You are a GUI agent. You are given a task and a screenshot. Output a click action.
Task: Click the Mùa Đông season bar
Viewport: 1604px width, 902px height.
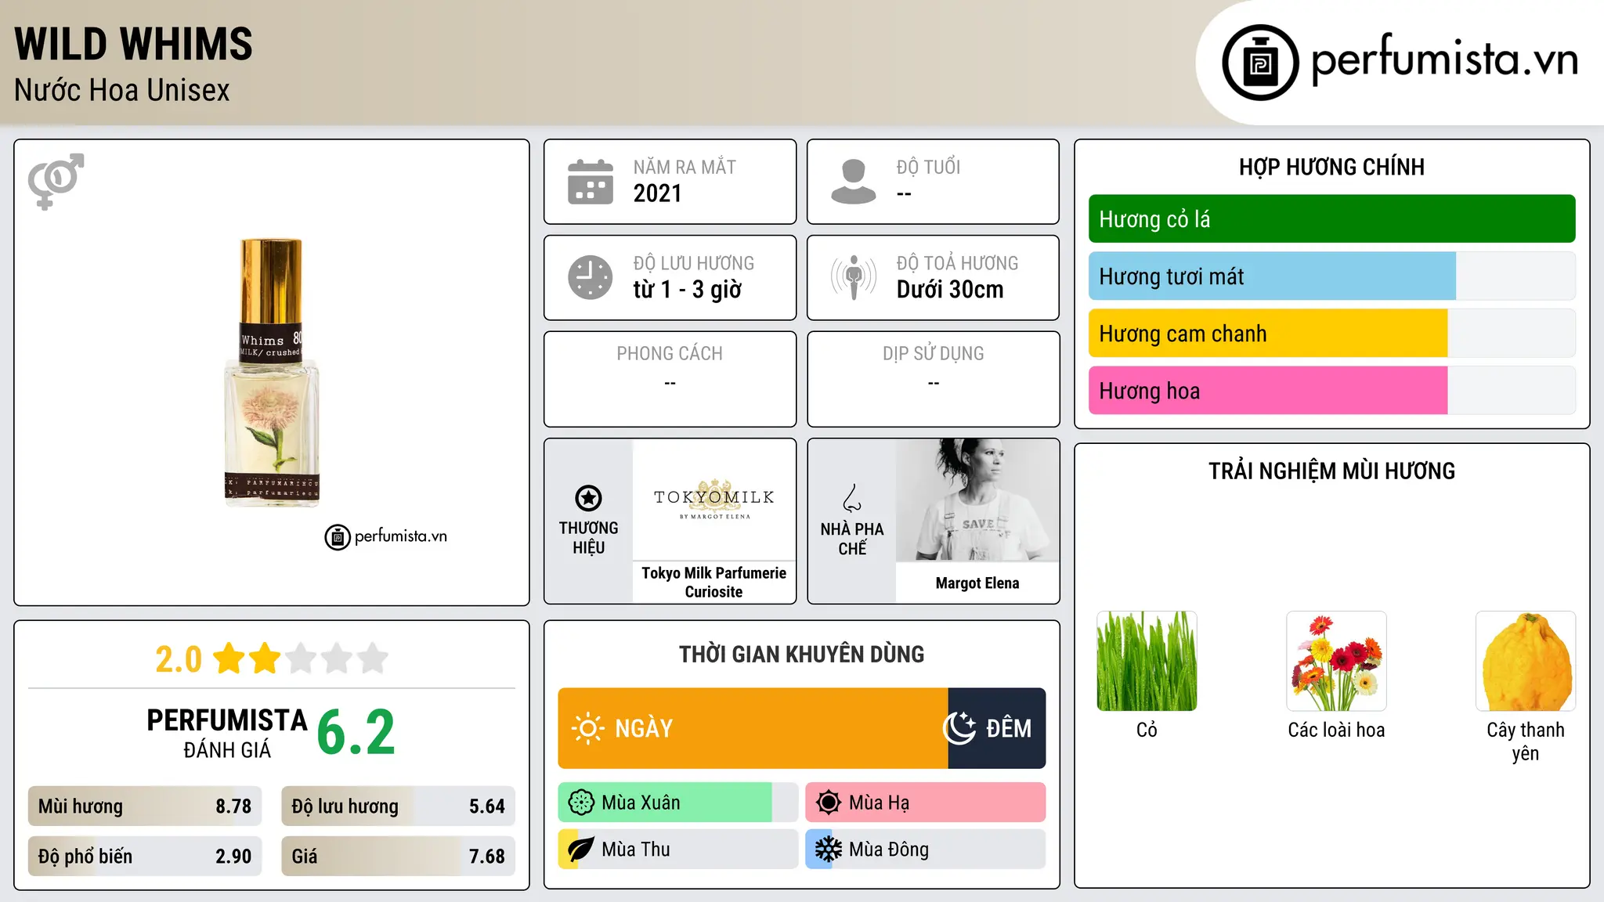[926, 850]
